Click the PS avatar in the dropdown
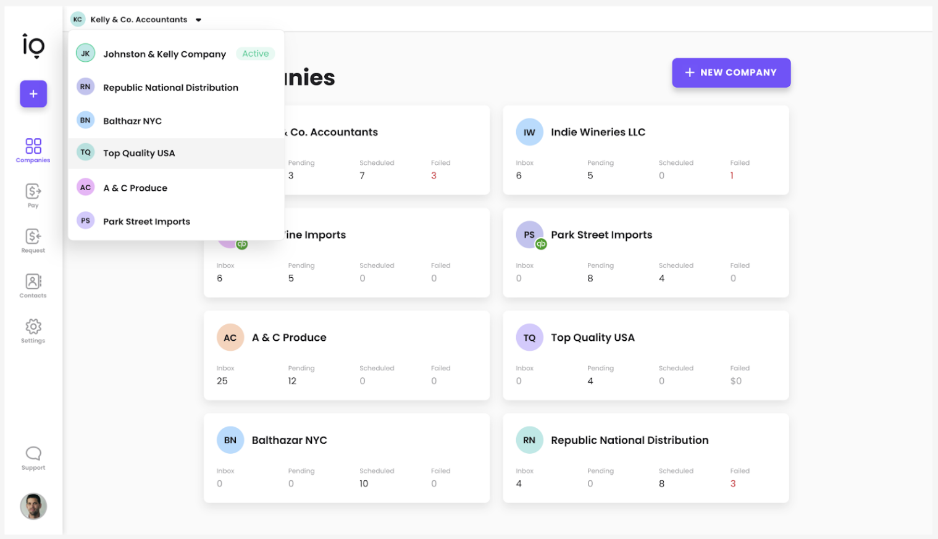This screenshot has width=938, height=539. [85, 220]
